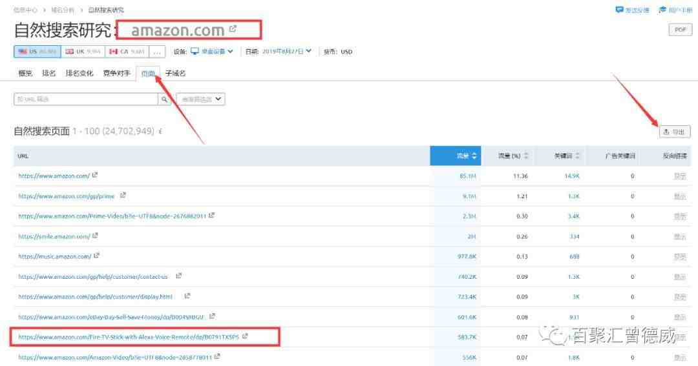Screen dimensions: 698x366
Task: Open the customer/contact-us help URL link
Action: pyautogui.click(x=93, y=277)
